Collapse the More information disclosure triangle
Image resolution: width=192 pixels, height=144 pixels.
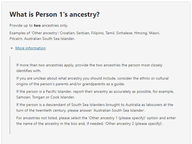(11, 48)
